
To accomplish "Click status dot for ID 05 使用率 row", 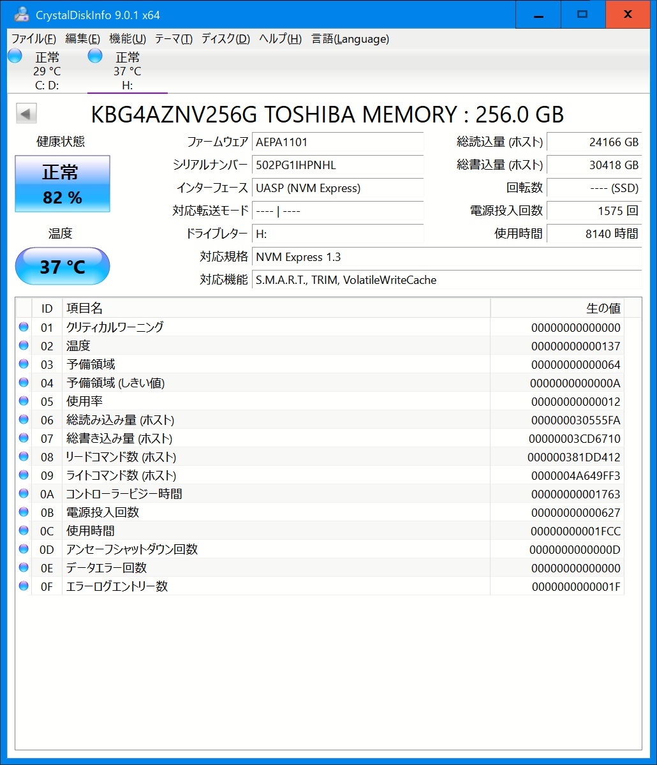I will (24, 401).
